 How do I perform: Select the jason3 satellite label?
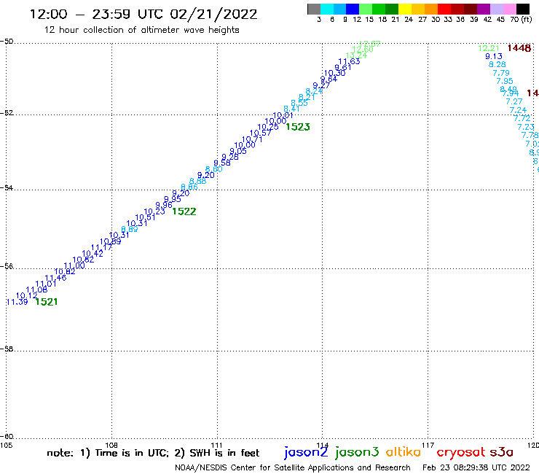(x=357, y=452)
